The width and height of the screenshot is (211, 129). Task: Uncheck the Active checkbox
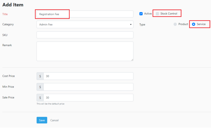click(141, 14)
